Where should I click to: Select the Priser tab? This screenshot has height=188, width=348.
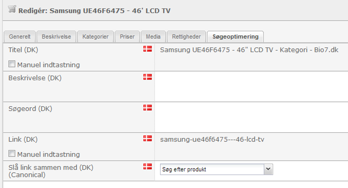pyautogui.click(x=127, y=37)
